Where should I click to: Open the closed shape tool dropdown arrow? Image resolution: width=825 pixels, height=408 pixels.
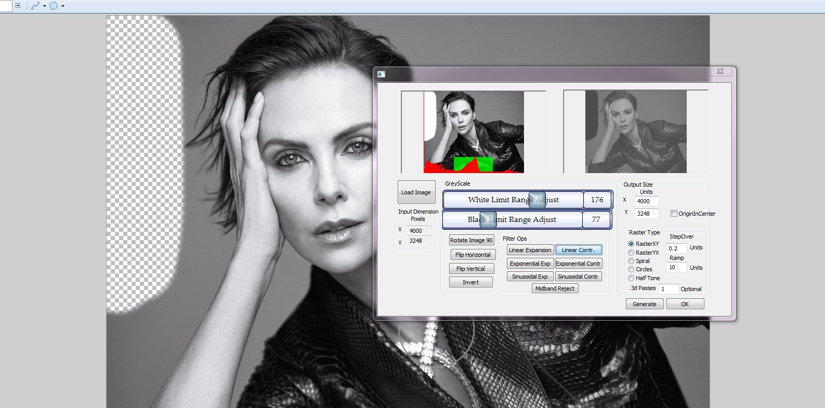click(63, 6)
